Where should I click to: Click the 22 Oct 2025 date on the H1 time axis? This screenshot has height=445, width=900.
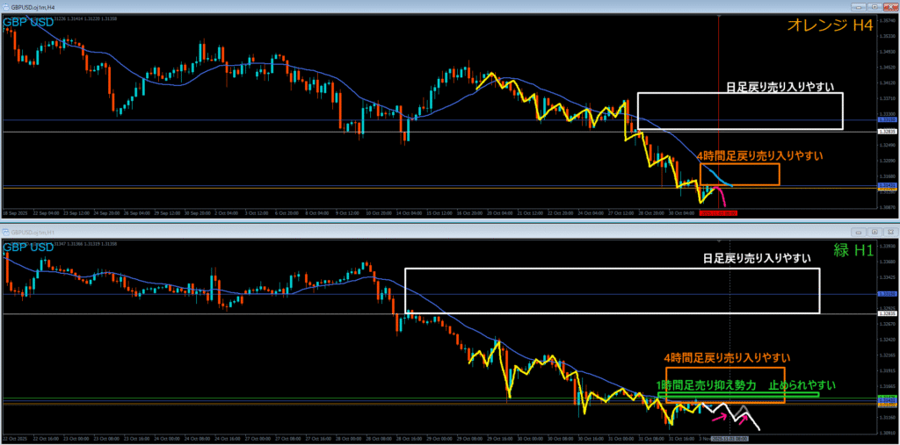15,439
